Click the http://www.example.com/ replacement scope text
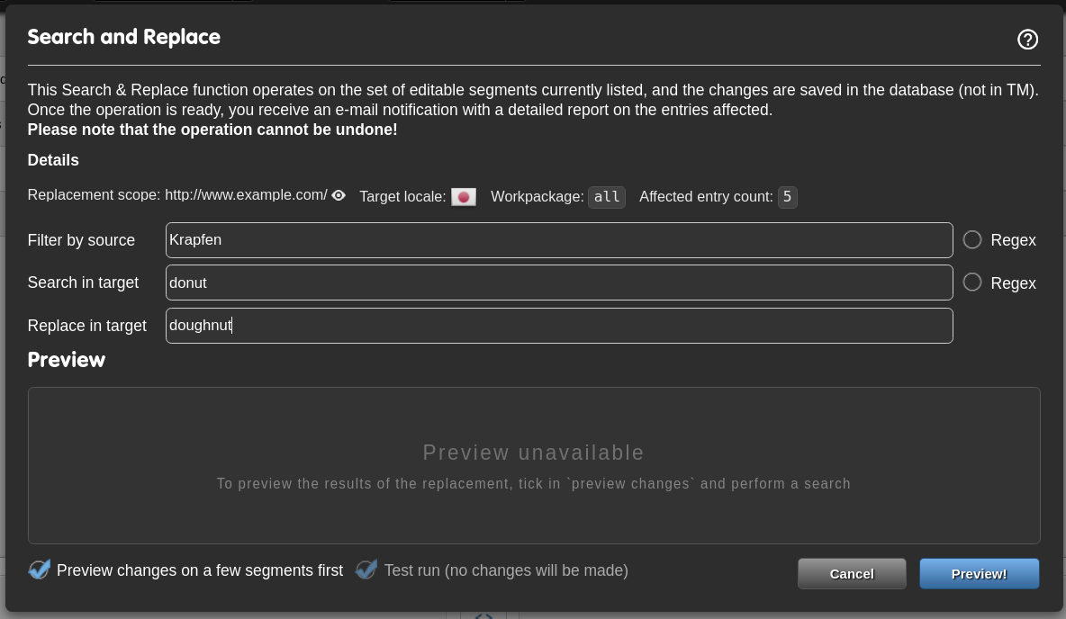 pyautogui.click(x=246, y=195)
